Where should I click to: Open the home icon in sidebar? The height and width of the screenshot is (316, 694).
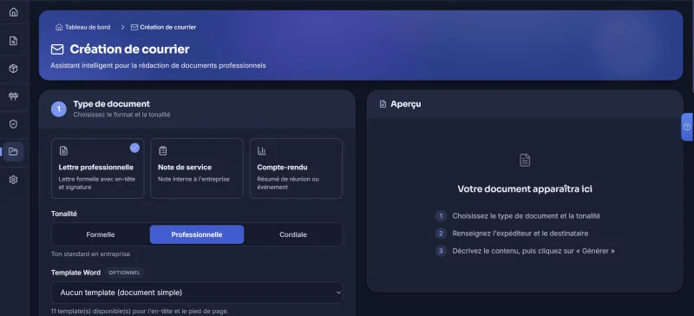[13, 12]
